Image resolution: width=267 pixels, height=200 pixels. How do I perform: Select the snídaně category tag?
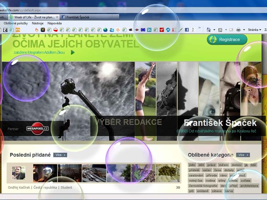(x=203, y=191)
